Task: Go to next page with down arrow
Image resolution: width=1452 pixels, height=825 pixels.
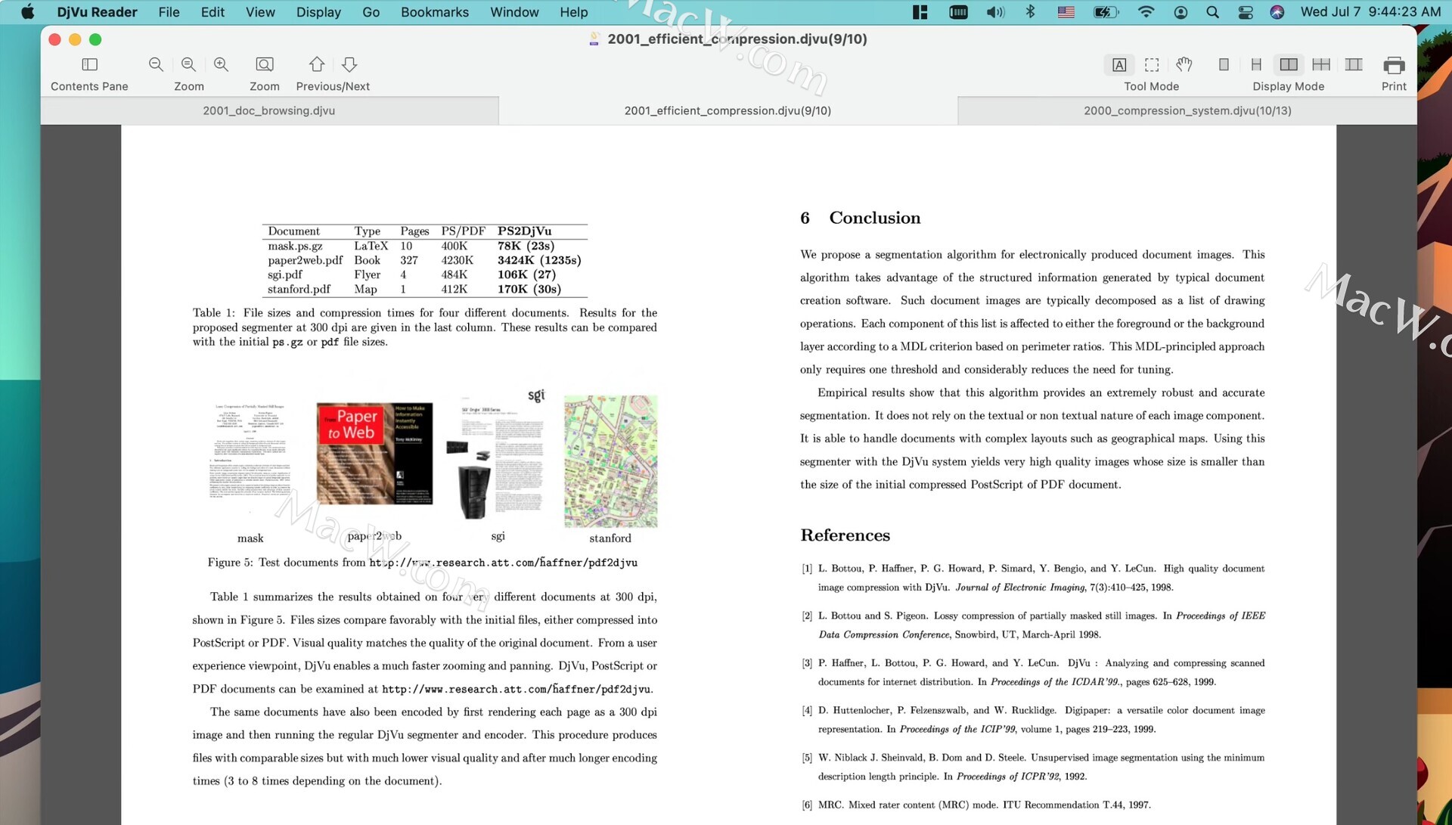Action: 349,64
